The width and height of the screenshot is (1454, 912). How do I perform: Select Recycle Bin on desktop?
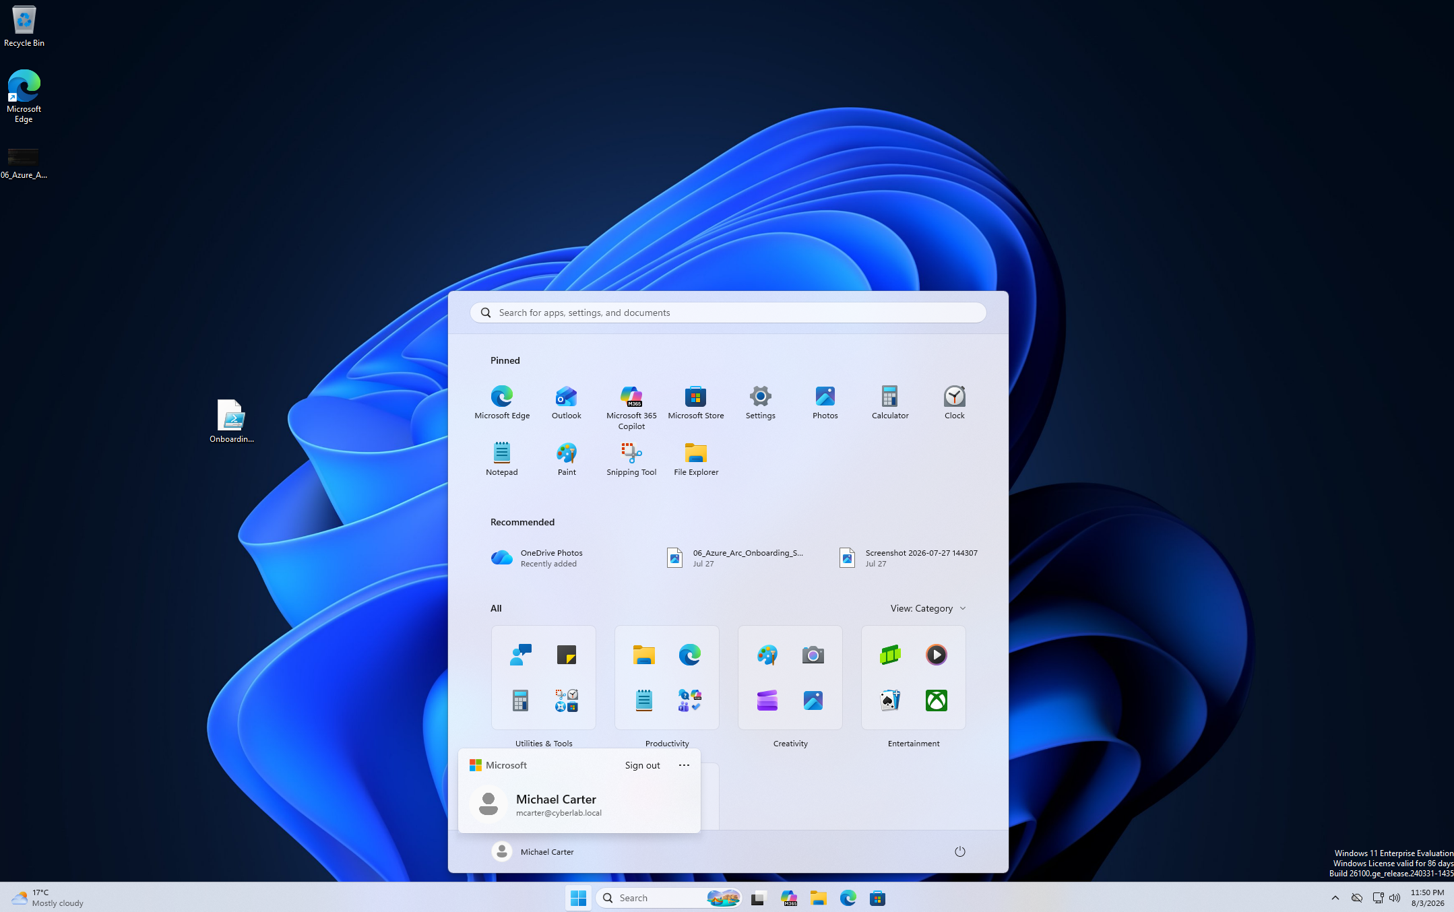(x=24, y=27)
